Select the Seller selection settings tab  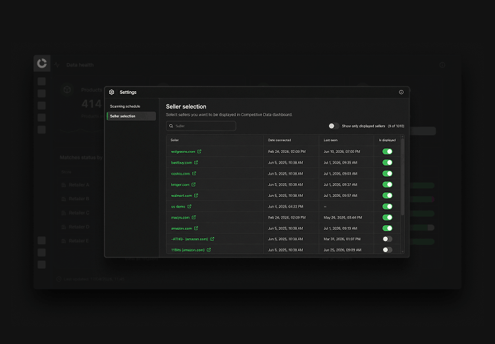132,116
